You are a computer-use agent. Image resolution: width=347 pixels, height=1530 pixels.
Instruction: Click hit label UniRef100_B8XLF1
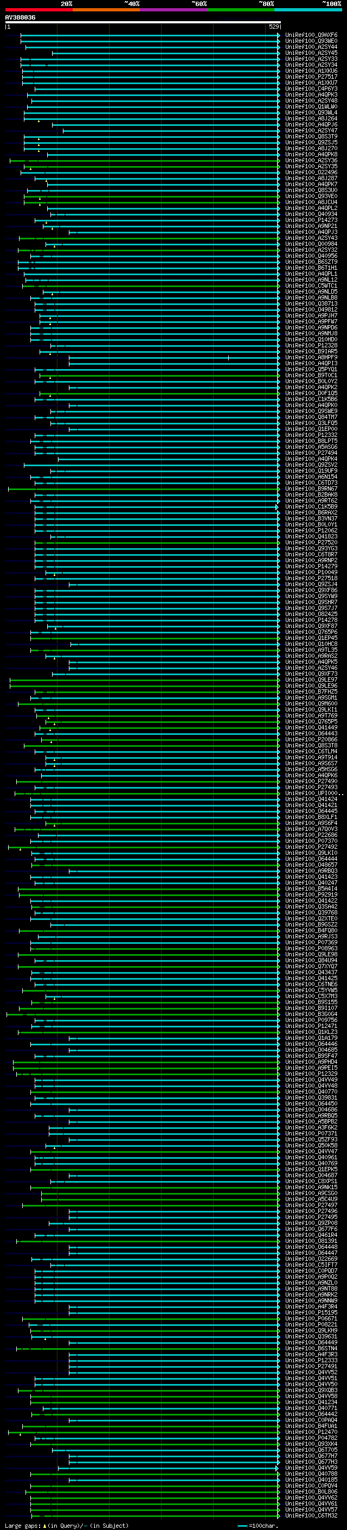311,817
